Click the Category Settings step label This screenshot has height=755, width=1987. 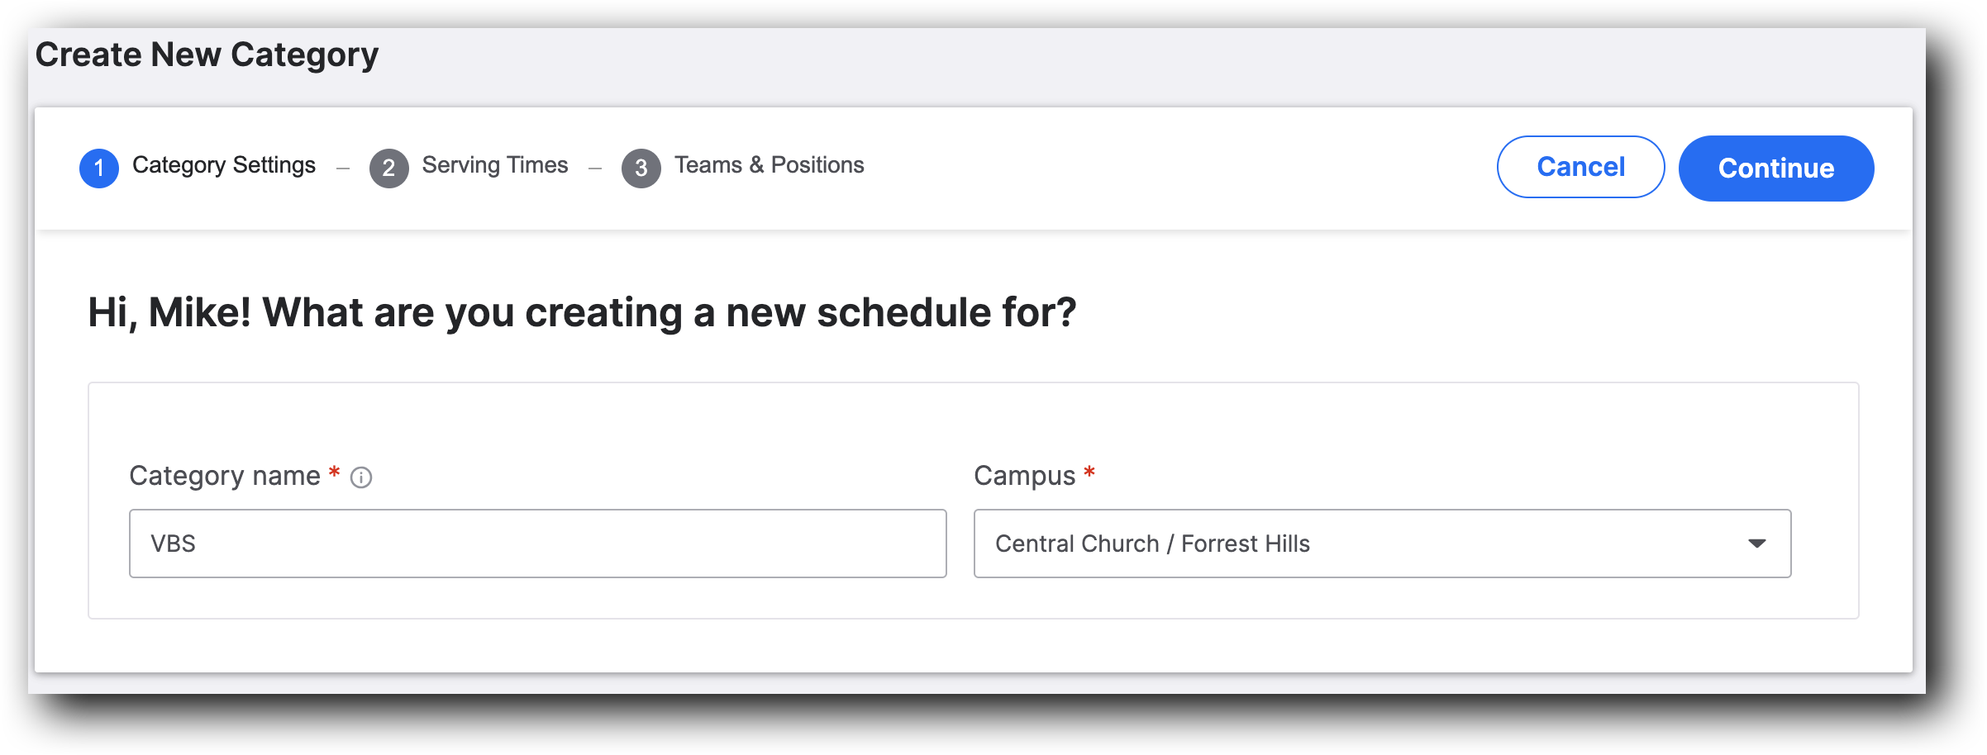pos(225,164)
